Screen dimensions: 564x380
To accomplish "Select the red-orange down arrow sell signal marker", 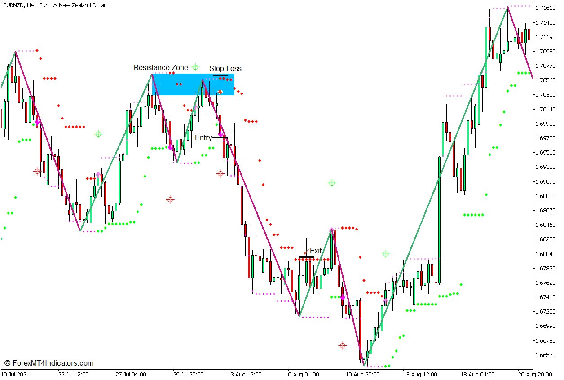I will click(x=220, y=91).
